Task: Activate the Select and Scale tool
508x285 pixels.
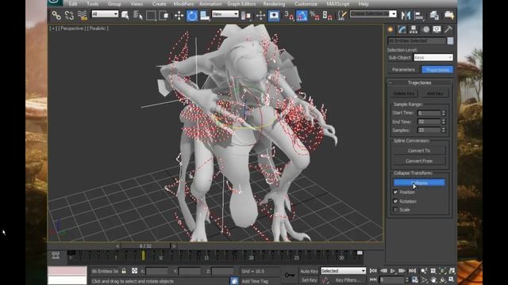Action: pyautogui.click(x=205, y=15)
